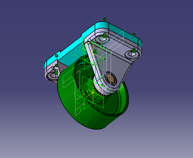Select the yellow axis cross at the wheel hub
The width and height of the screenshot is (193, 158).
click(x=93, y=92)
